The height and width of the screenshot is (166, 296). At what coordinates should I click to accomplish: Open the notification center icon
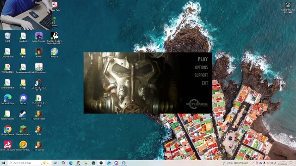coord(291,163)
